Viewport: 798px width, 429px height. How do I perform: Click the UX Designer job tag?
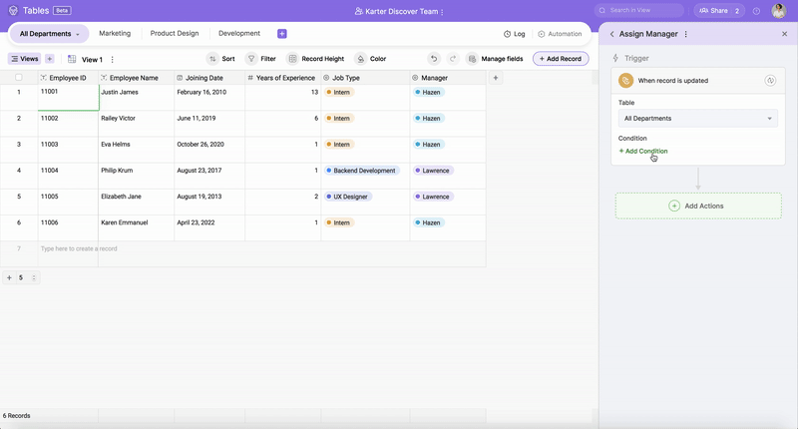(348, 197)
